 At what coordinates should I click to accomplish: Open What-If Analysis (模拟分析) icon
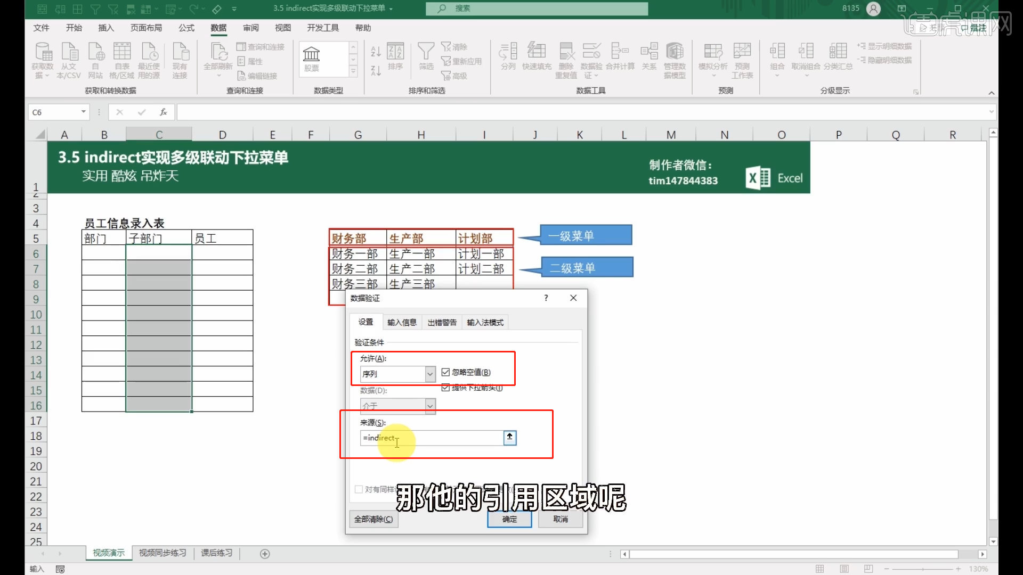point(713,60)
